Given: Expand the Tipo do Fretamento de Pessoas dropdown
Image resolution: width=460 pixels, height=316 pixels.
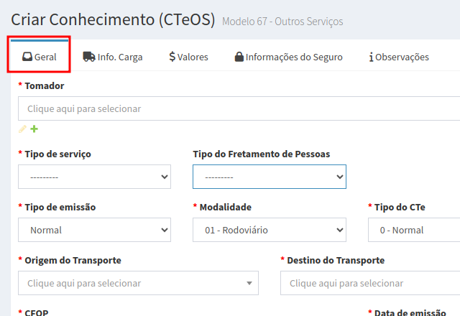Looking at the screenshot, I should point(270,176).
